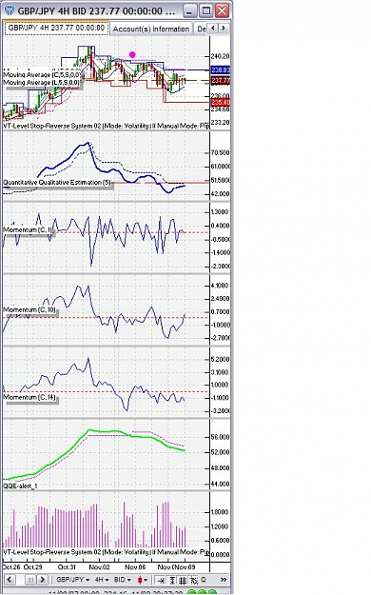Click the blue 238.83 price tag
Screen dimensions: 371x595
pos(221,70)
